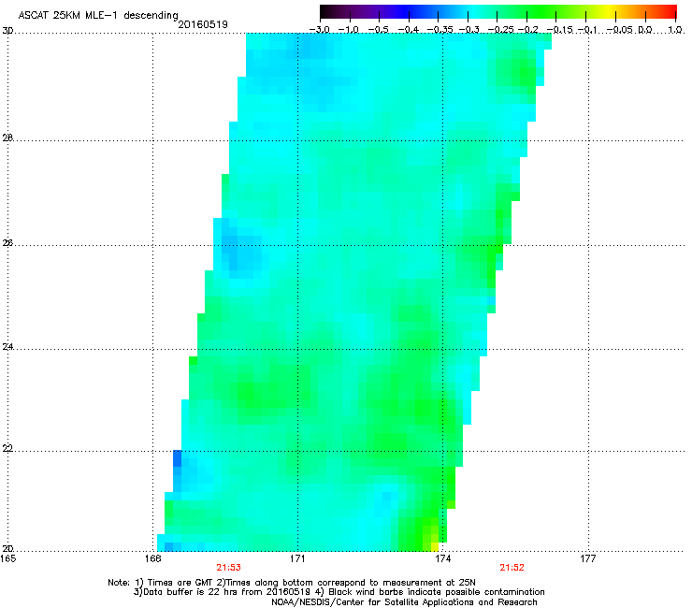Select longitude label 171
692x608 pixels.
point(297,558)
